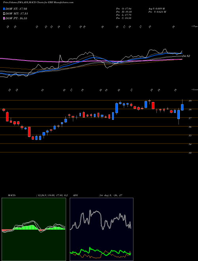Click the magenta DOW PT legend swatch
Screen dimensions: 198x261
point(4,18)
